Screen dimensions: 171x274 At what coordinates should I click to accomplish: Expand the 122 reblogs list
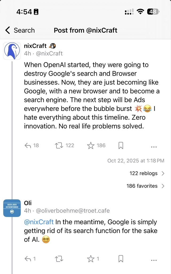tap(147, 173)
